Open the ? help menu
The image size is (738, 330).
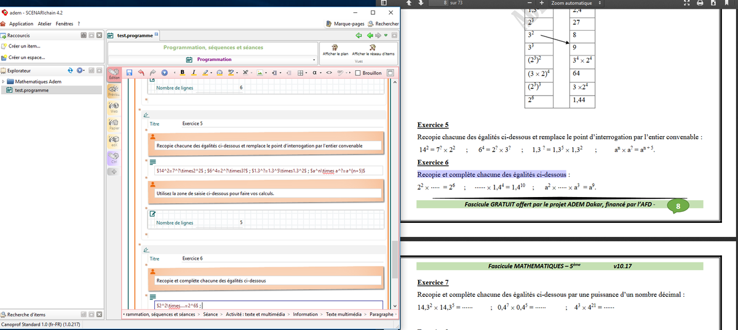(x=79, y=23)
